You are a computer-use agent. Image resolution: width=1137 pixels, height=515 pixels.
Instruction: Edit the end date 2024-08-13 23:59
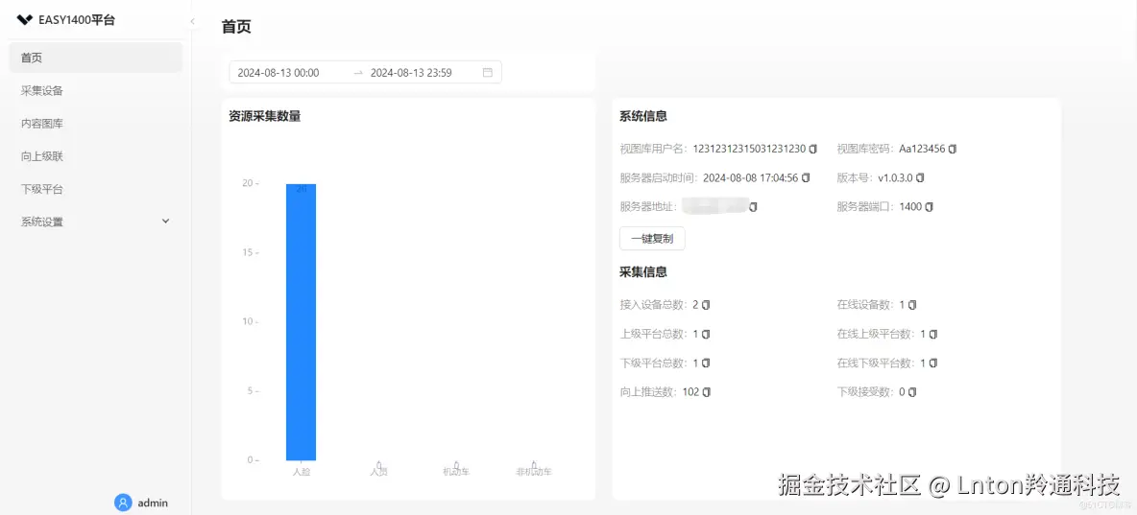tap(411, 73)
